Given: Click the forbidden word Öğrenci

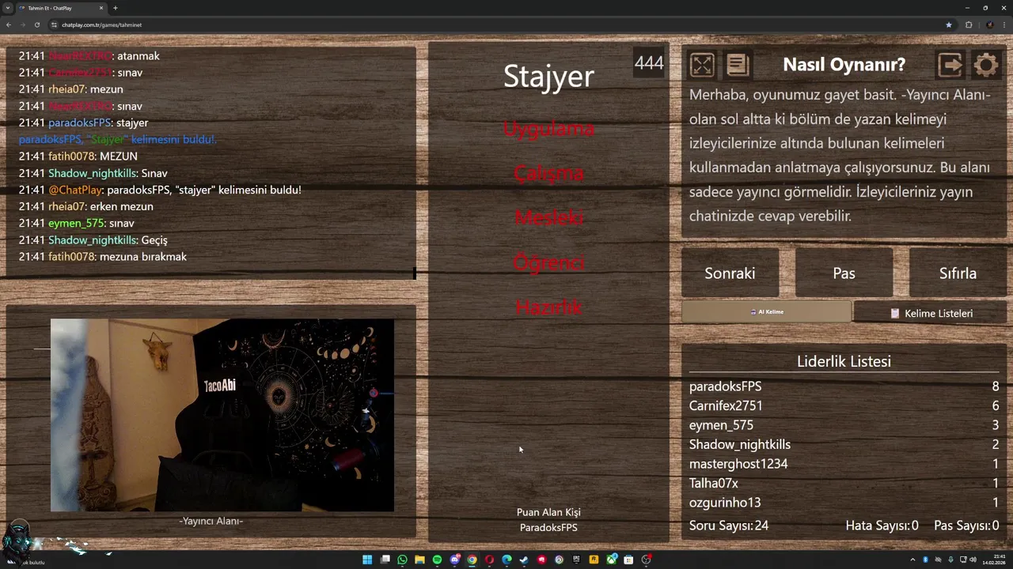Looking at the screenshot, I should 548,262.
